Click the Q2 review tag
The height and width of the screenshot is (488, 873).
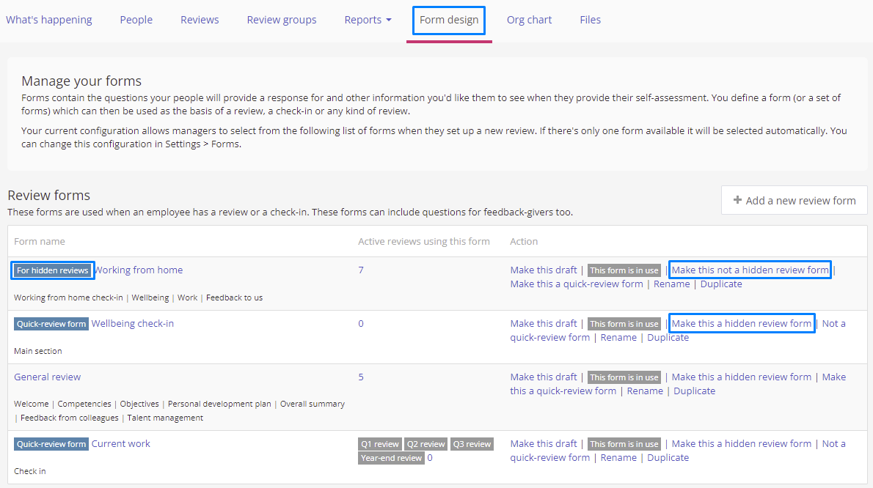(426, 444)
